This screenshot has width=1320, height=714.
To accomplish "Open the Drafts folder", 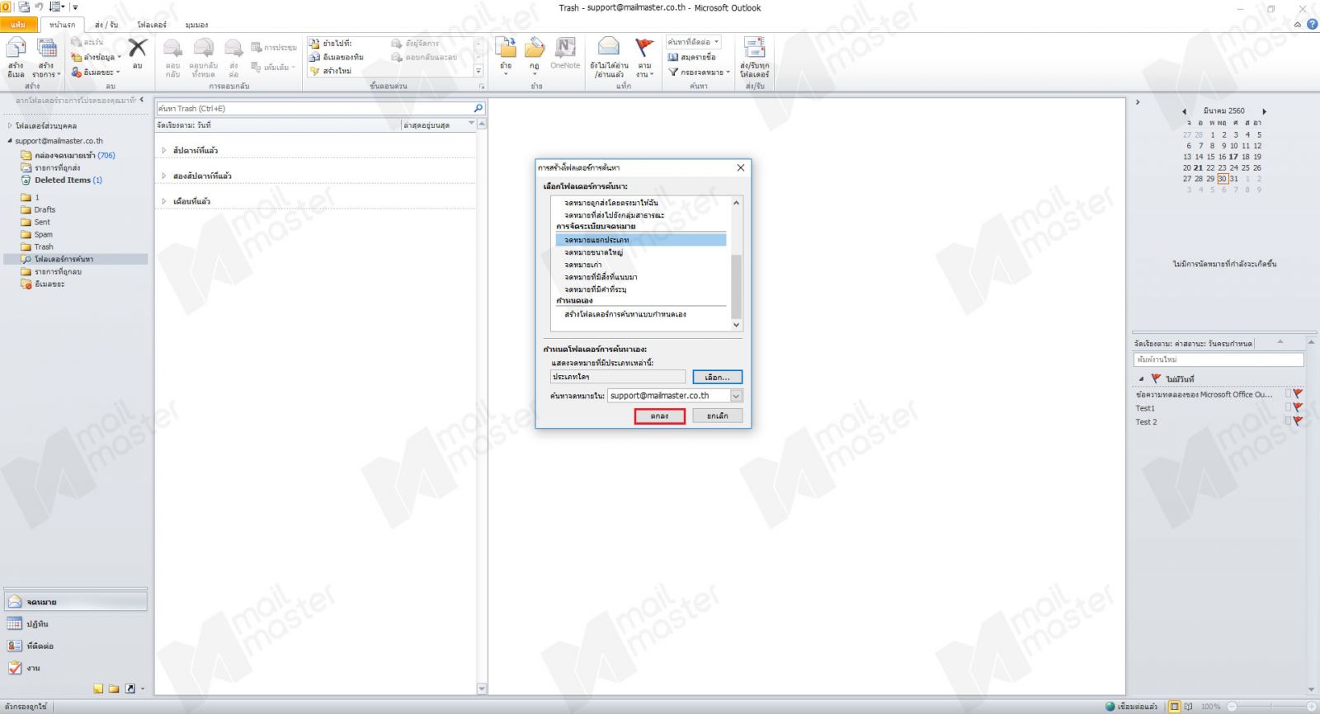I will (45, 209).
